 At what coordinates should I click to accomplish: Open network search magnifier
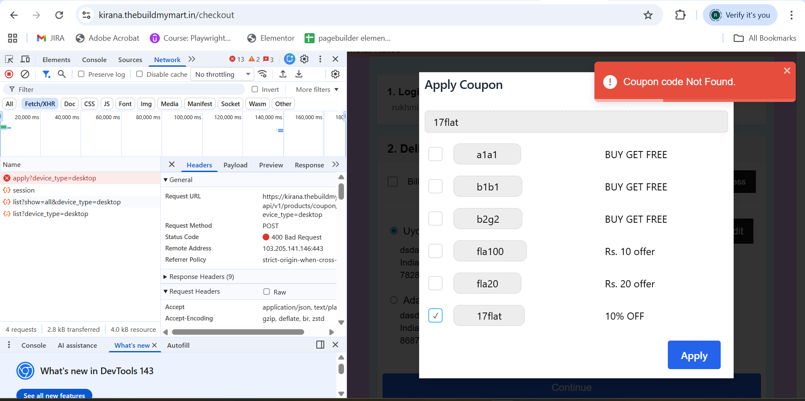62,74
